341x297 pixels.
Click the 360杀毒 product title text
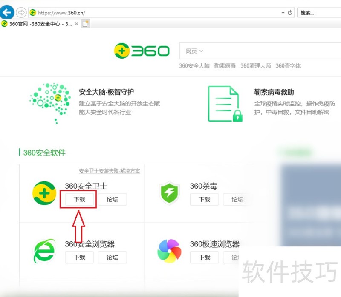tap(204, 186)
